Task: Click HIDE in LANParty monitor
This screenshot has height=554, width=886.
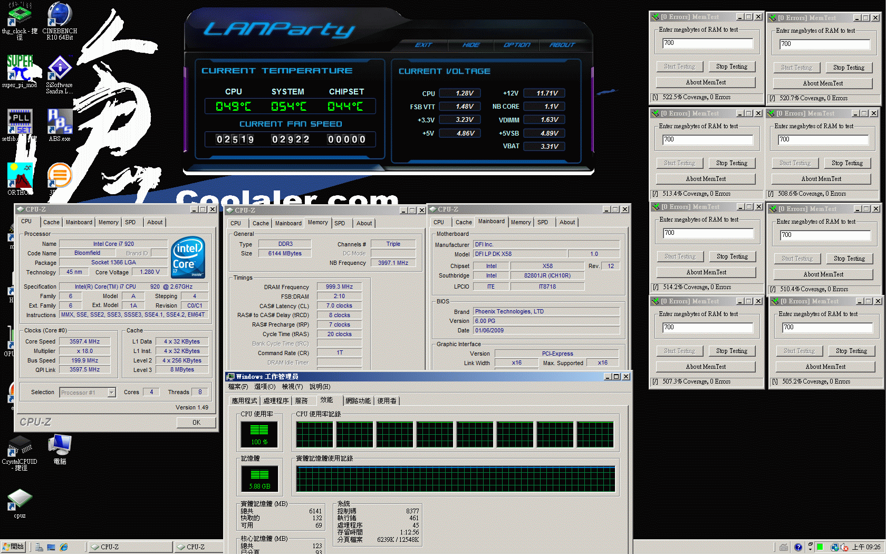Action: (x=471, y=45)
